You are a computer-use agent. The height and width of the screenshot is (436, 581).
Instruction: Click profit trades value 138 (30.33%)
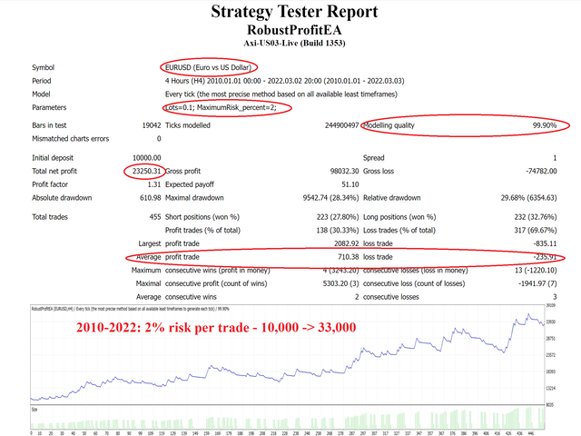point(338,231)
